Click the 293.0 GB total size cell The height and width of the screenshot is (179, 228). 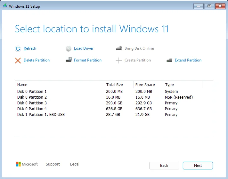(114, 103)
